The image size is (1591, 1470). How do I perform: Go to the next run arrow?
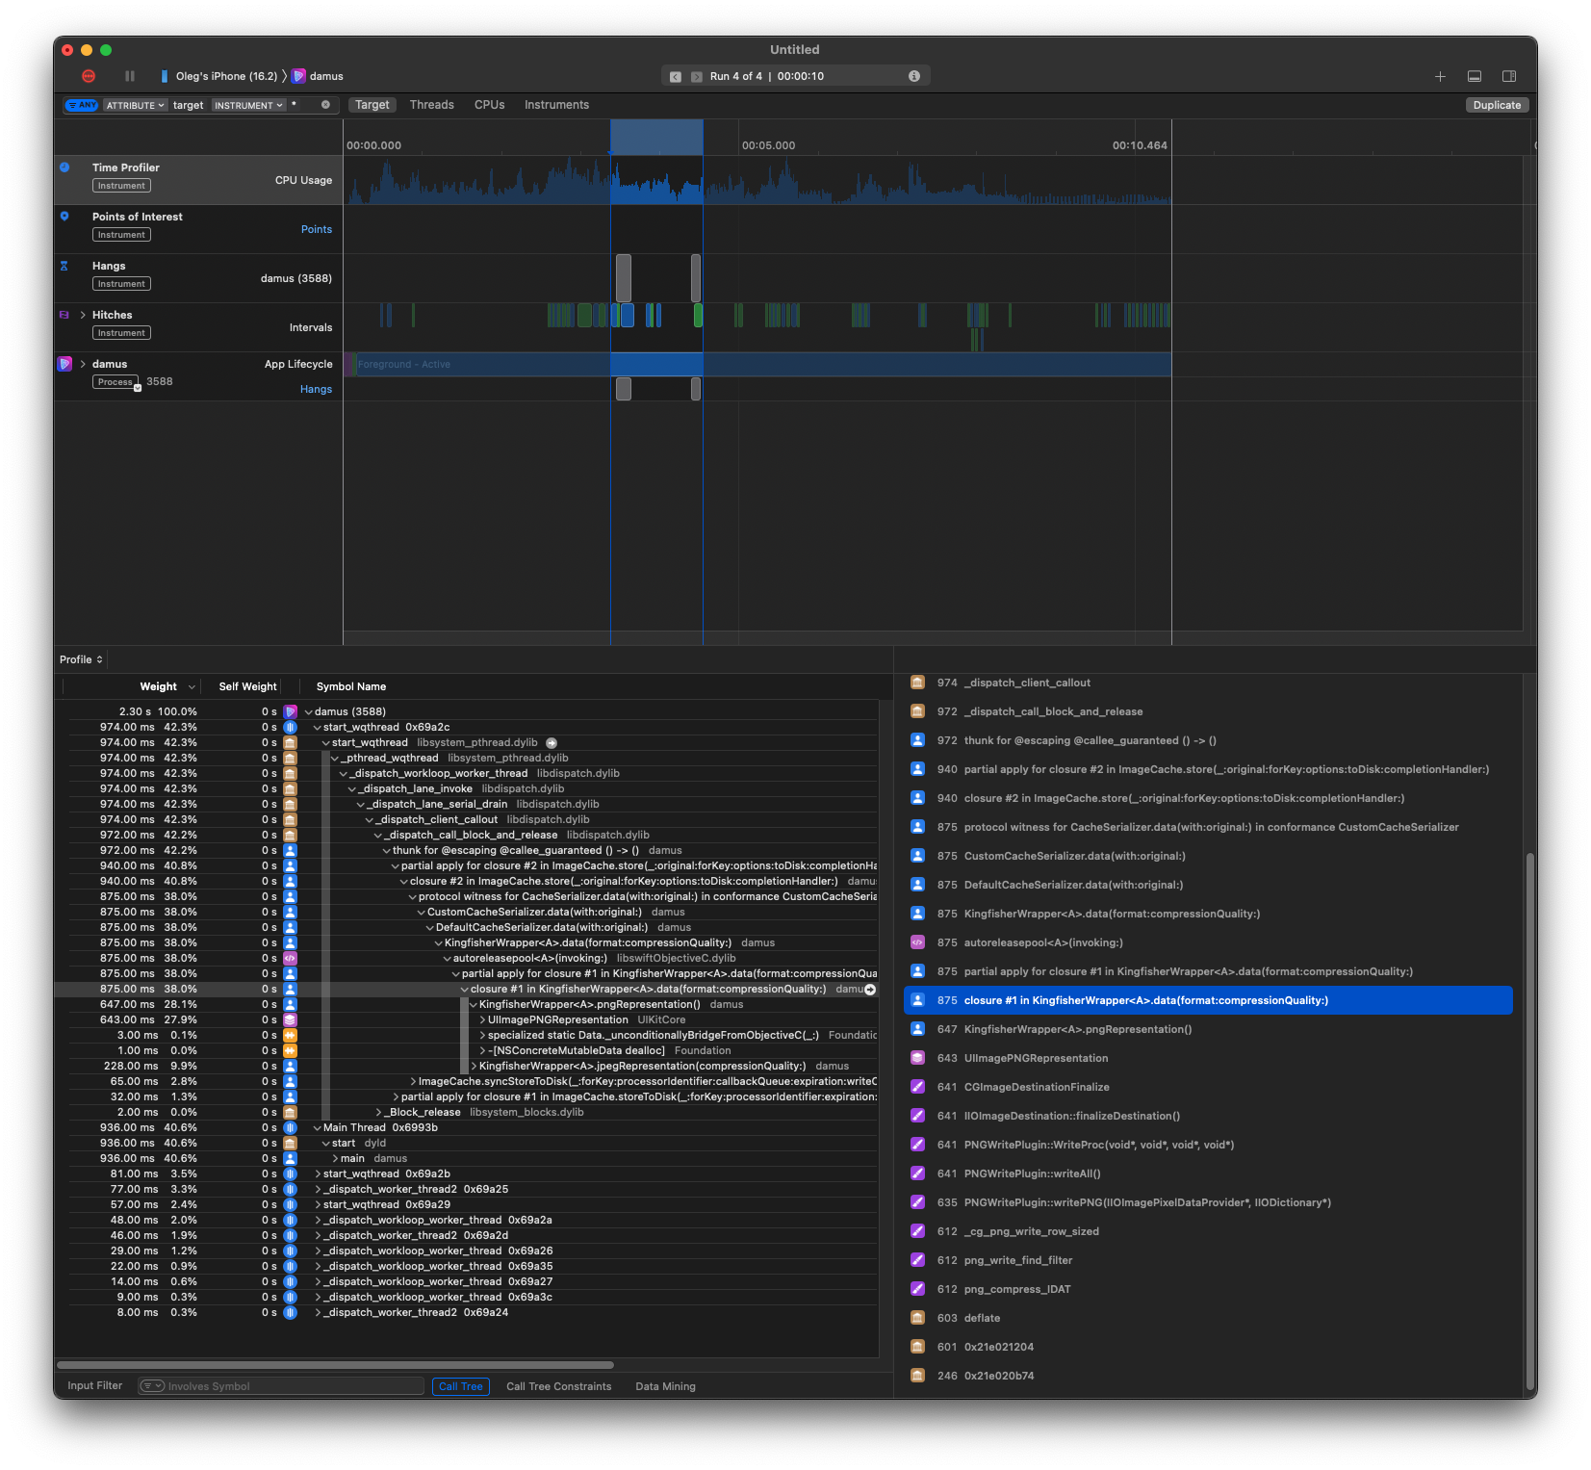tap(696, 76)
